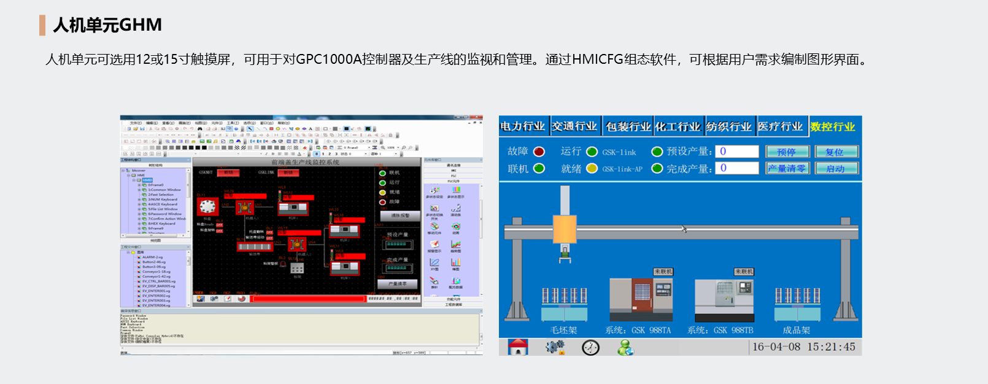This screenshot has width=988, height=384.
Task: Open the 文件 menu in the editor
Action: [x=136, y=123]
